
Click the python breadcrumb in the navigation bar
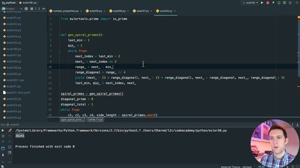[x=9, y=3]
